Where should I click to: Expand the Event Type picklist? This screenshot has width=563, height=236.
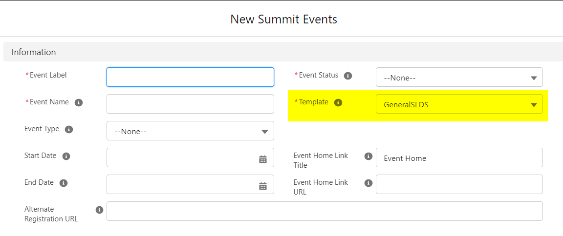click(190, 131)
